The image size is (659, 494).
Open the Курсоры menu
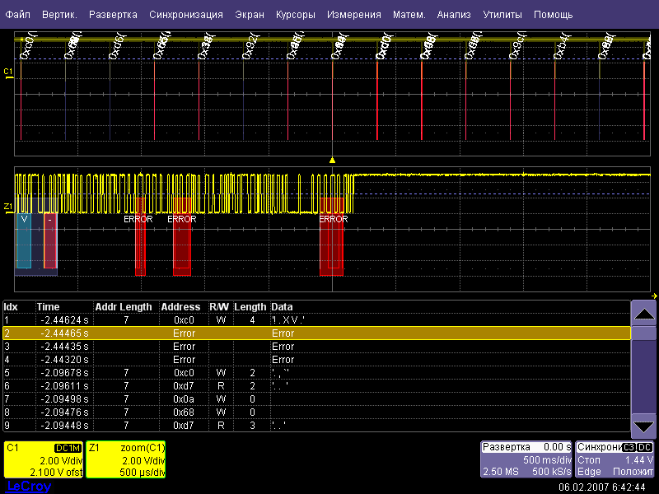296,15
